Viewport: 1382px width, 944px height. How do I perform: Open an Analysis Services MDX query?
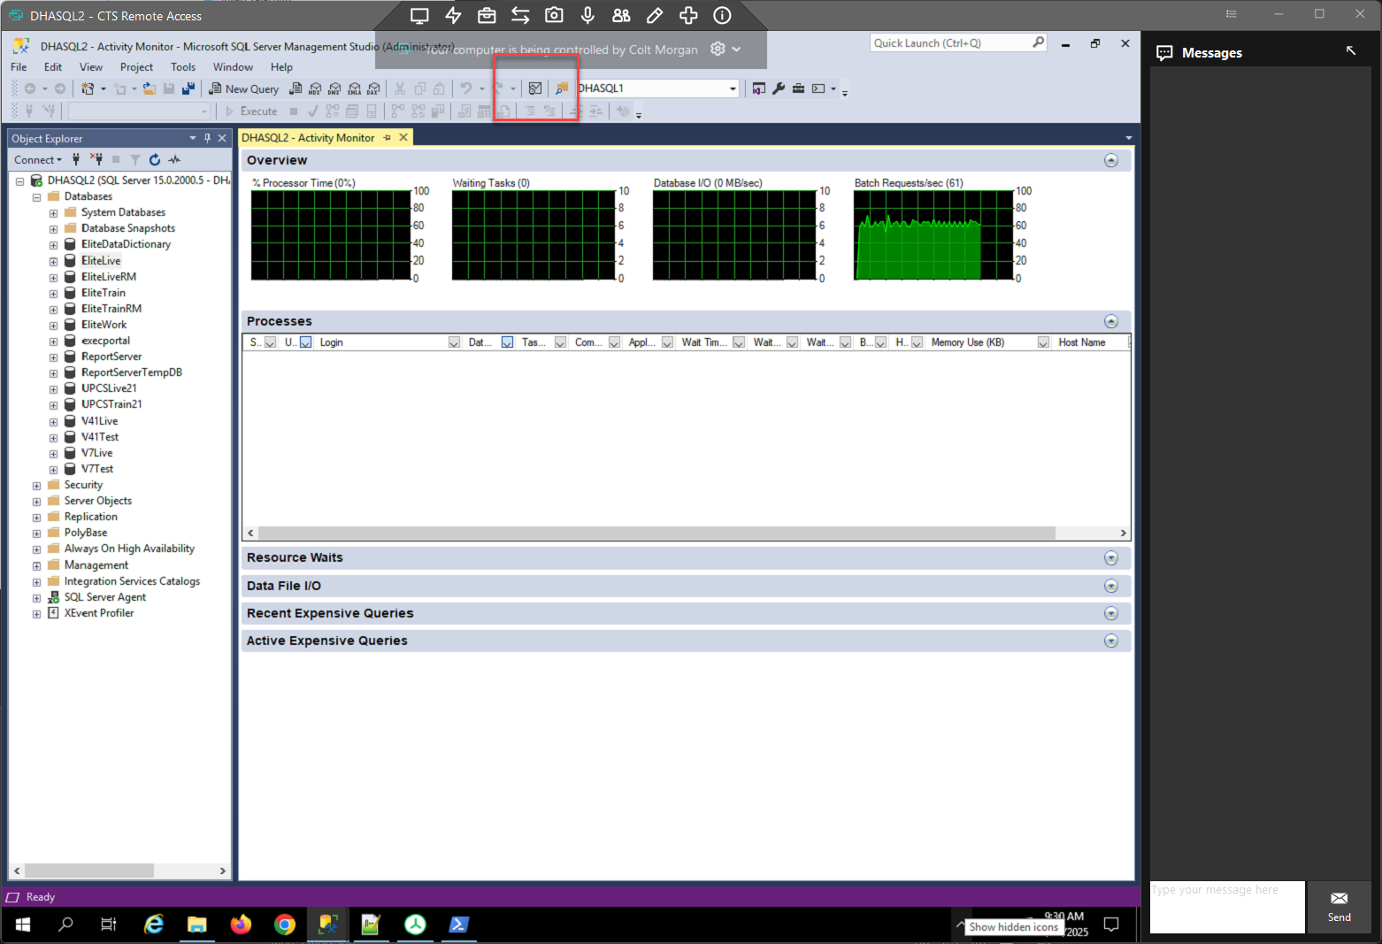[x=315, y=88]
